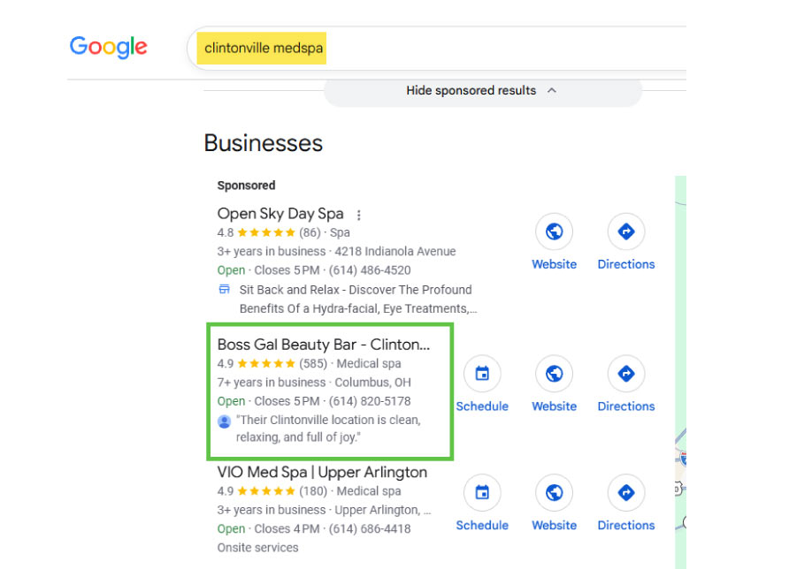Click globe Website icon for VIO Med Spa
The height and width of the screenshot is (569, 789).
(x=554, y=493)
